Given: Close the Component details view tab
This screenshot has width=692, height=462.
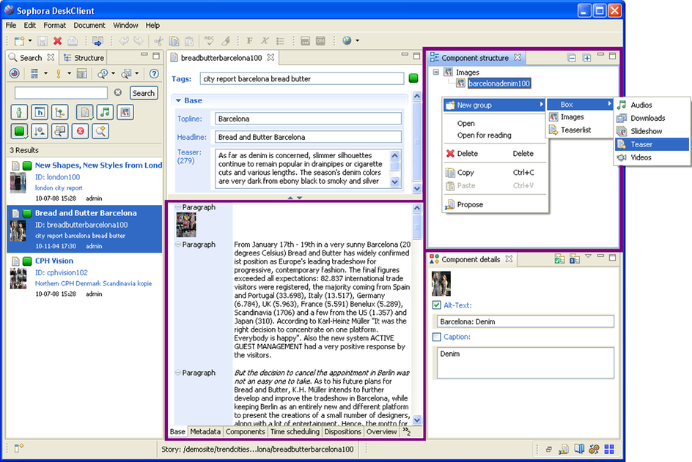Looking at the screenshot, I should [x=509, y=258].
